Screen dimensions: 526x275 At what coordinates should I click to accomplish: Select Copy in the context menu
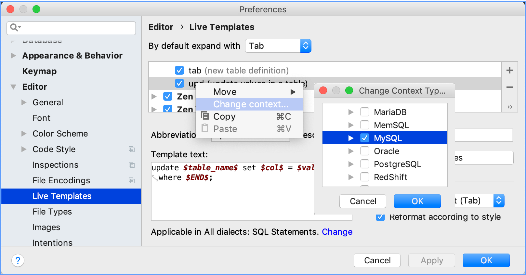click(224, 116)
